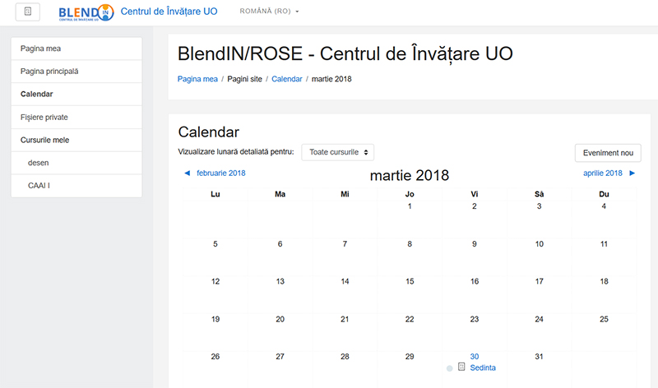Click day 12 in the calendar
The image size is (658, 388).
[x=215, y=281]
